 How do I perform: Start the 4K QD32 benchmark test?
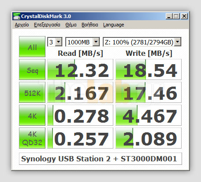pos(32,138)
